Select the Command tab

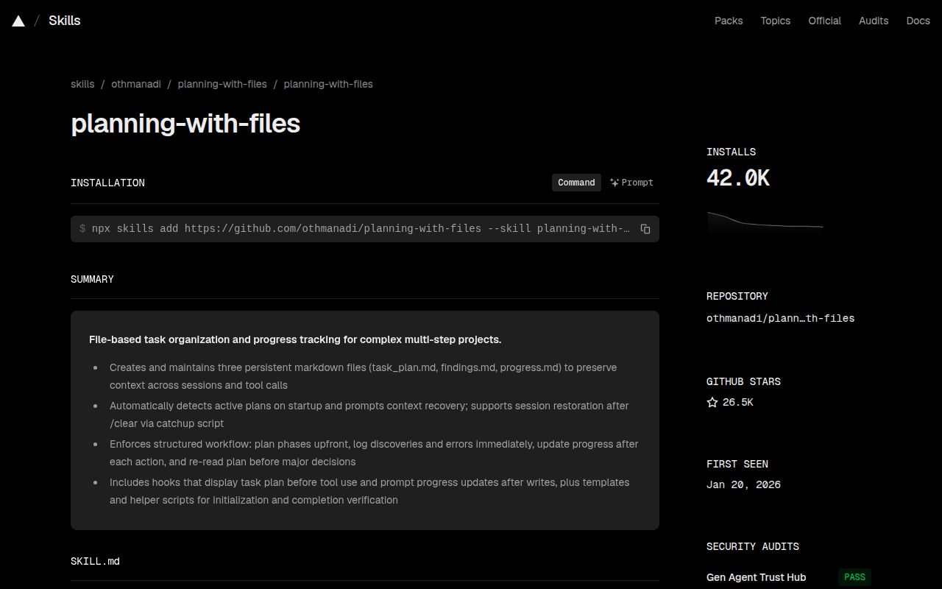coord(576,183)
